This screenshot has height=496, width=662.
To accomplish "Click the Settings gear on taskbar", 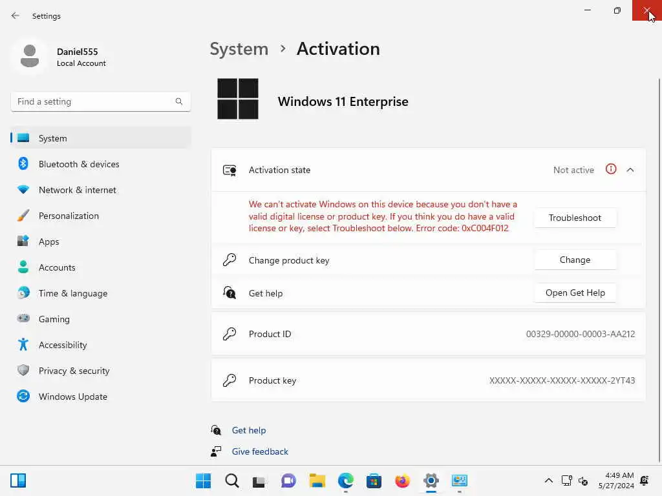I will click(x=431, y=480).
